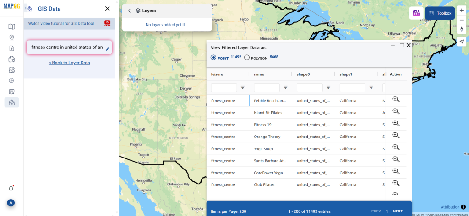Click the Back to Layer Data link
This screenshot has width=469, height=216.
(69, 63)
